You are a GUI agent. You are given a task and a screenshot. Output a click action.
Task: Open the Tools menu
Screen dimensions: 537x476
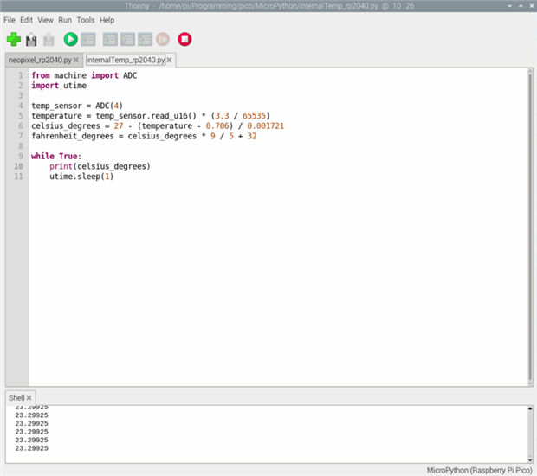(x=86, y=19)
